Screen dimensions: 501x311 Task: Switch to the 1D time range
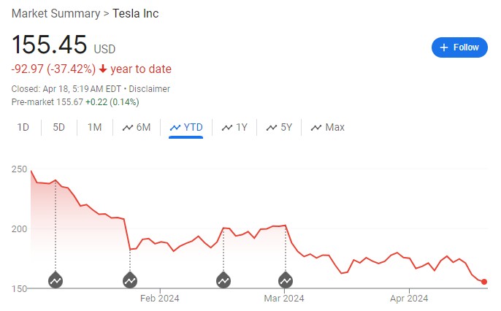[x=23, y=127]
